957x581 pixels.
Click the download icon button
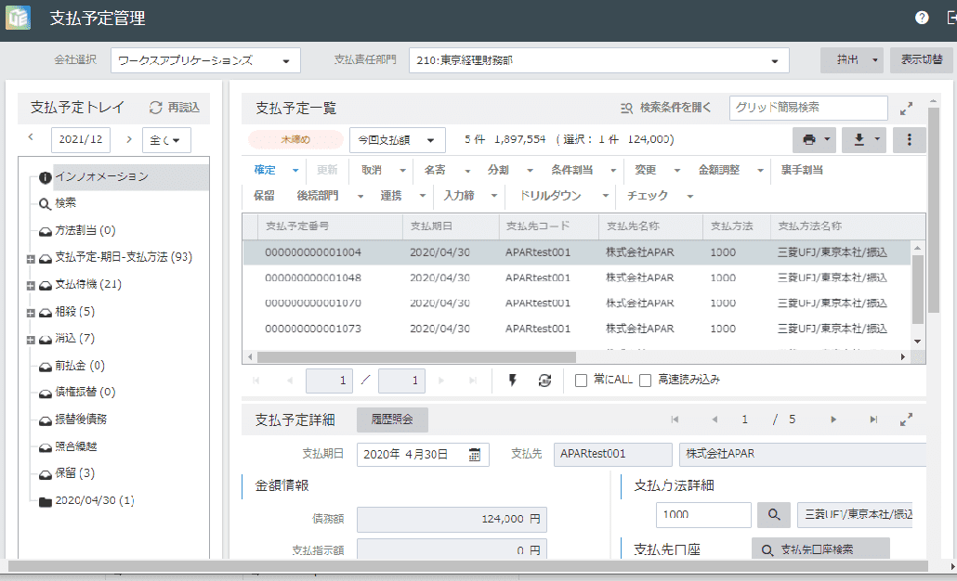click(859, 139)
